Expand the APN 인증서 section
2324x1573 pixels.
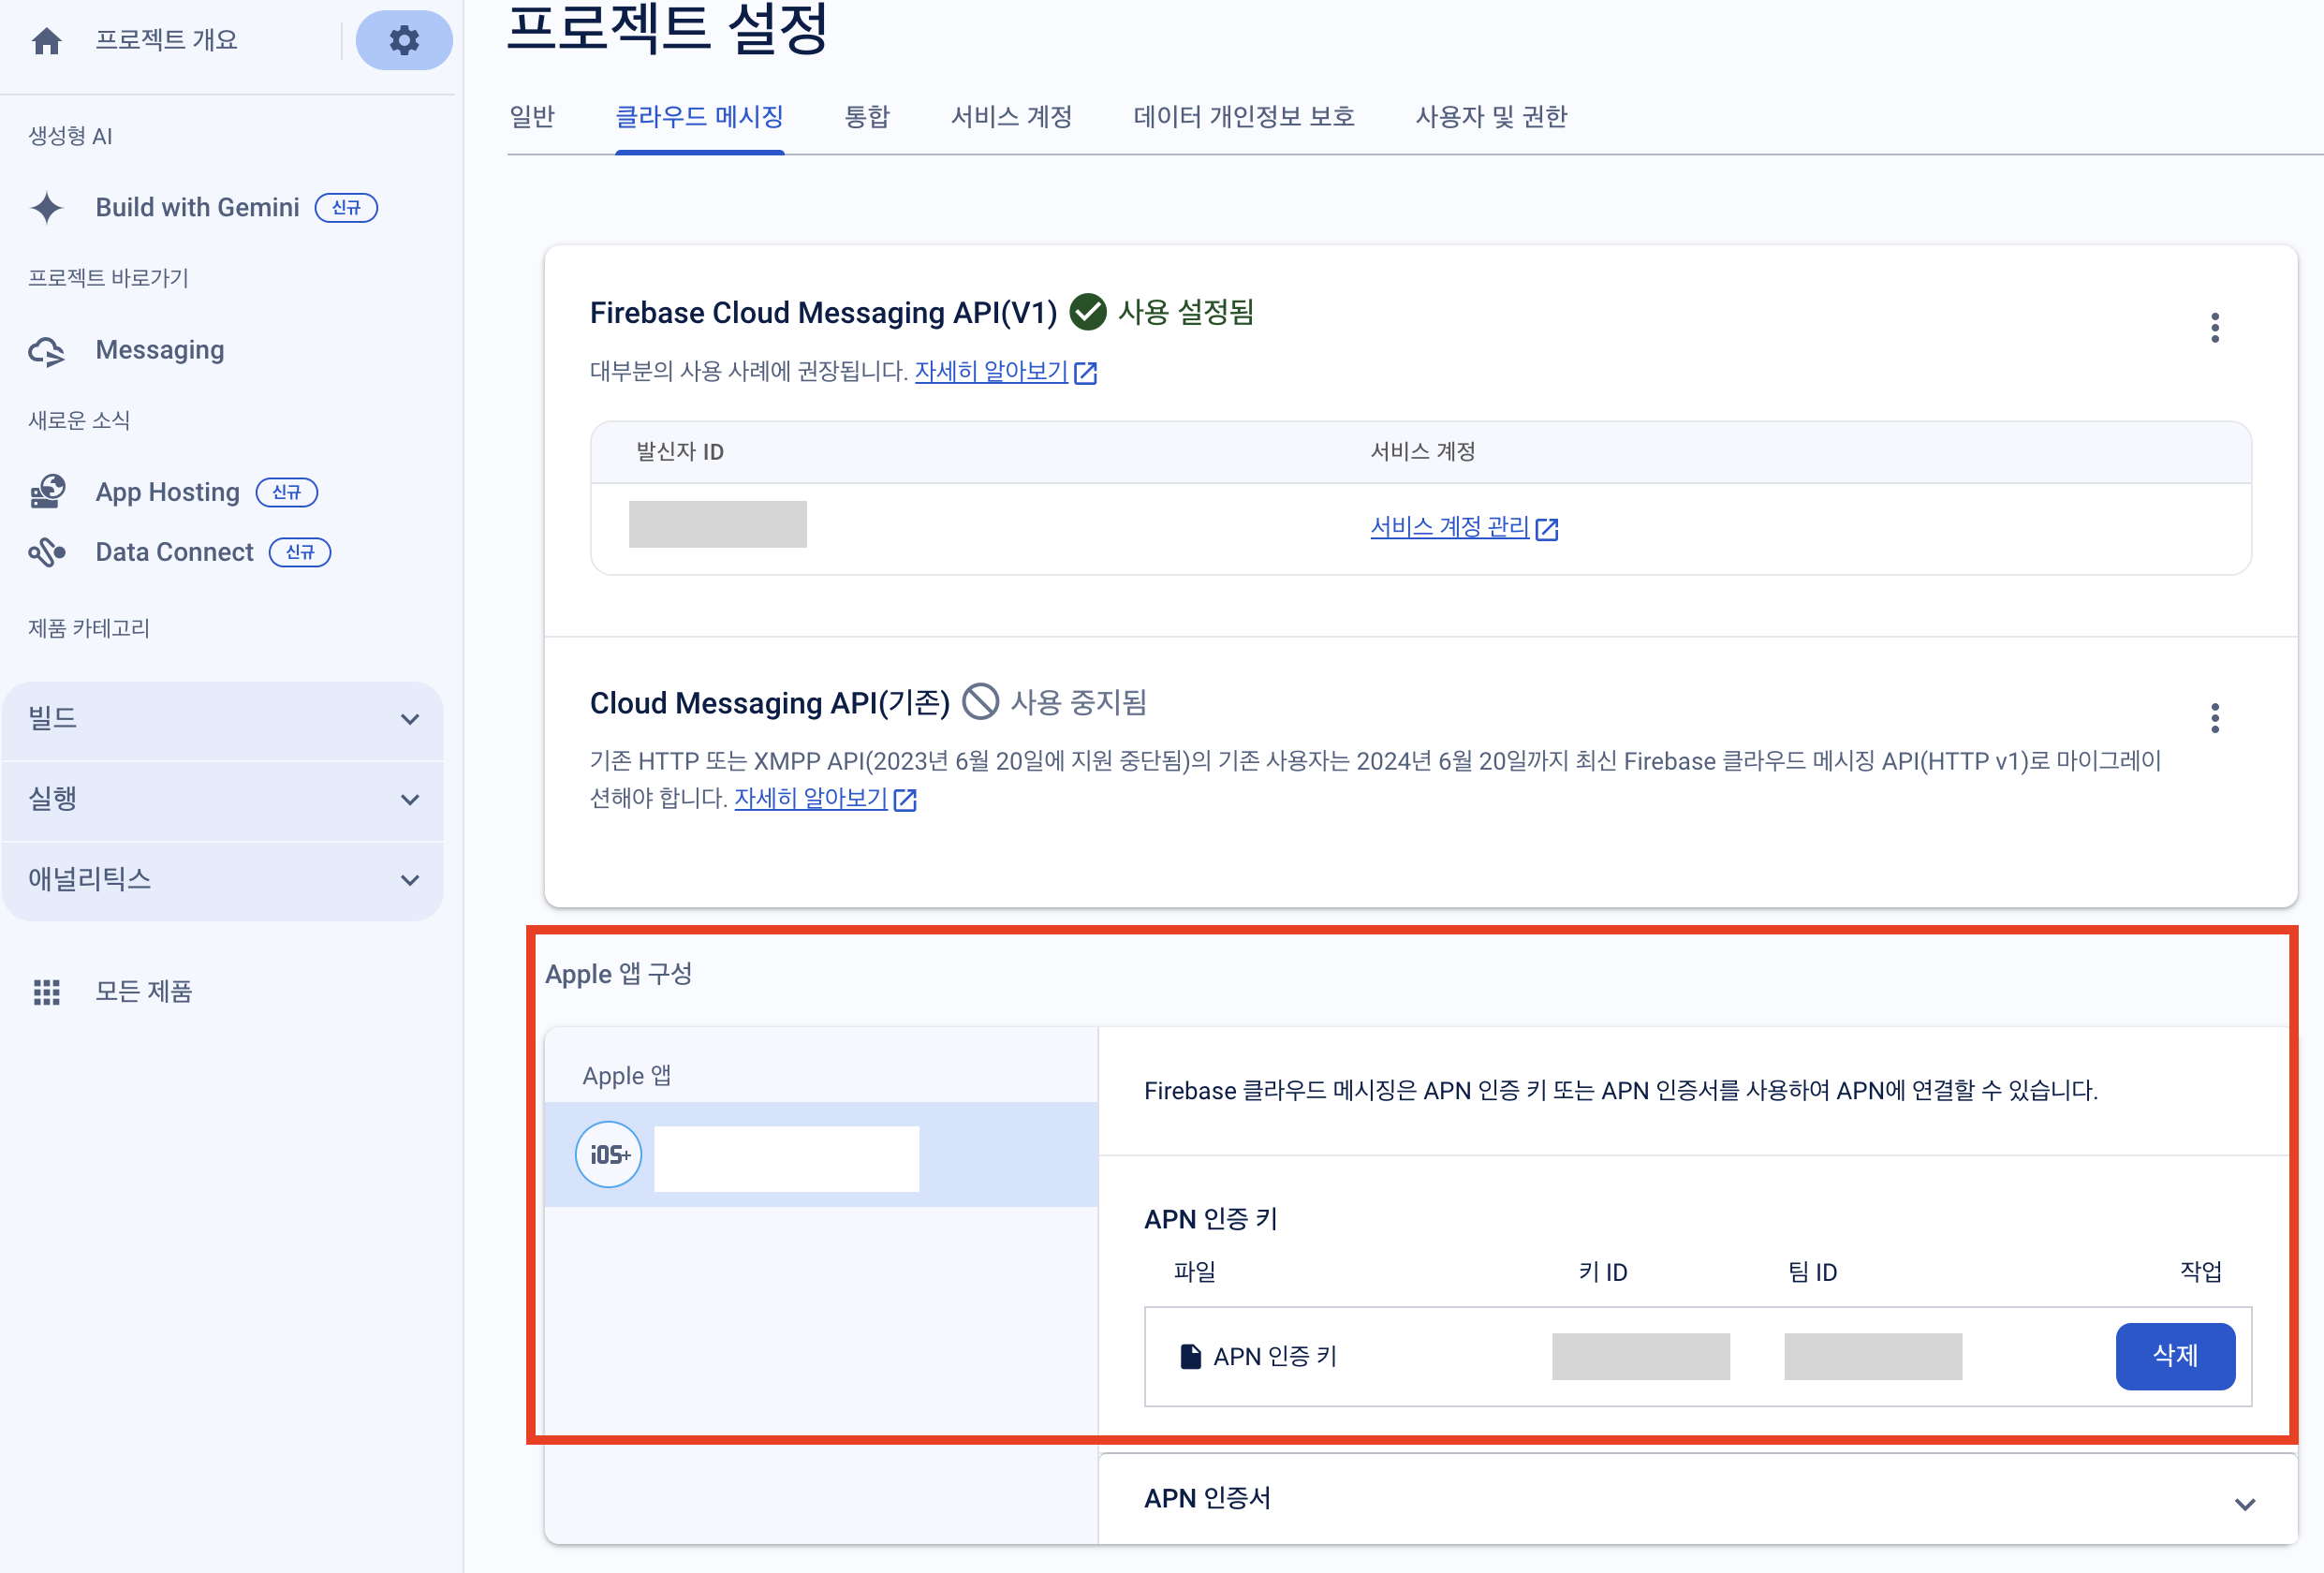click(2245, 1503)
